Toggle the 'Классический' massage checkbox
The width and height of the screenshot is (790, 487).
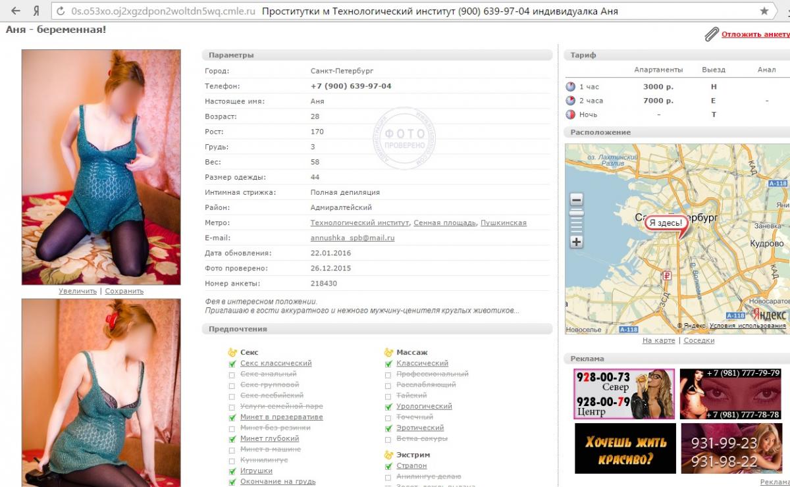point(388,364)
